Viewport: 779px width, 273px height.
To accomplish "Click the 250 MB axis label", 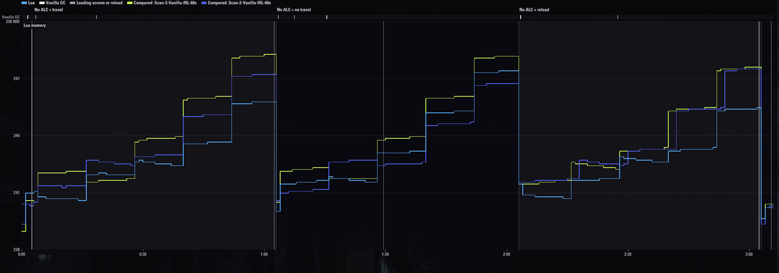I will 12,21.
